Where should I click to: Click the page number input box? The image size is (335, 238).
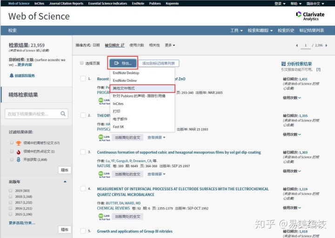click(306, 45)
